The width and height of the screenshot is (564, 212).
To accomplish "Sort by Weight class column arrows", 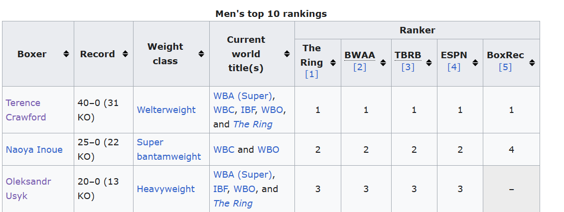I will coord(201,54).
